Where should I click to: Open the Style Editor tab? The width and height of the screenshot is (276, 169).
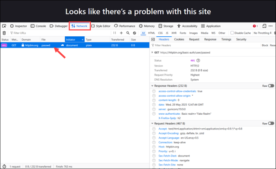101,26
